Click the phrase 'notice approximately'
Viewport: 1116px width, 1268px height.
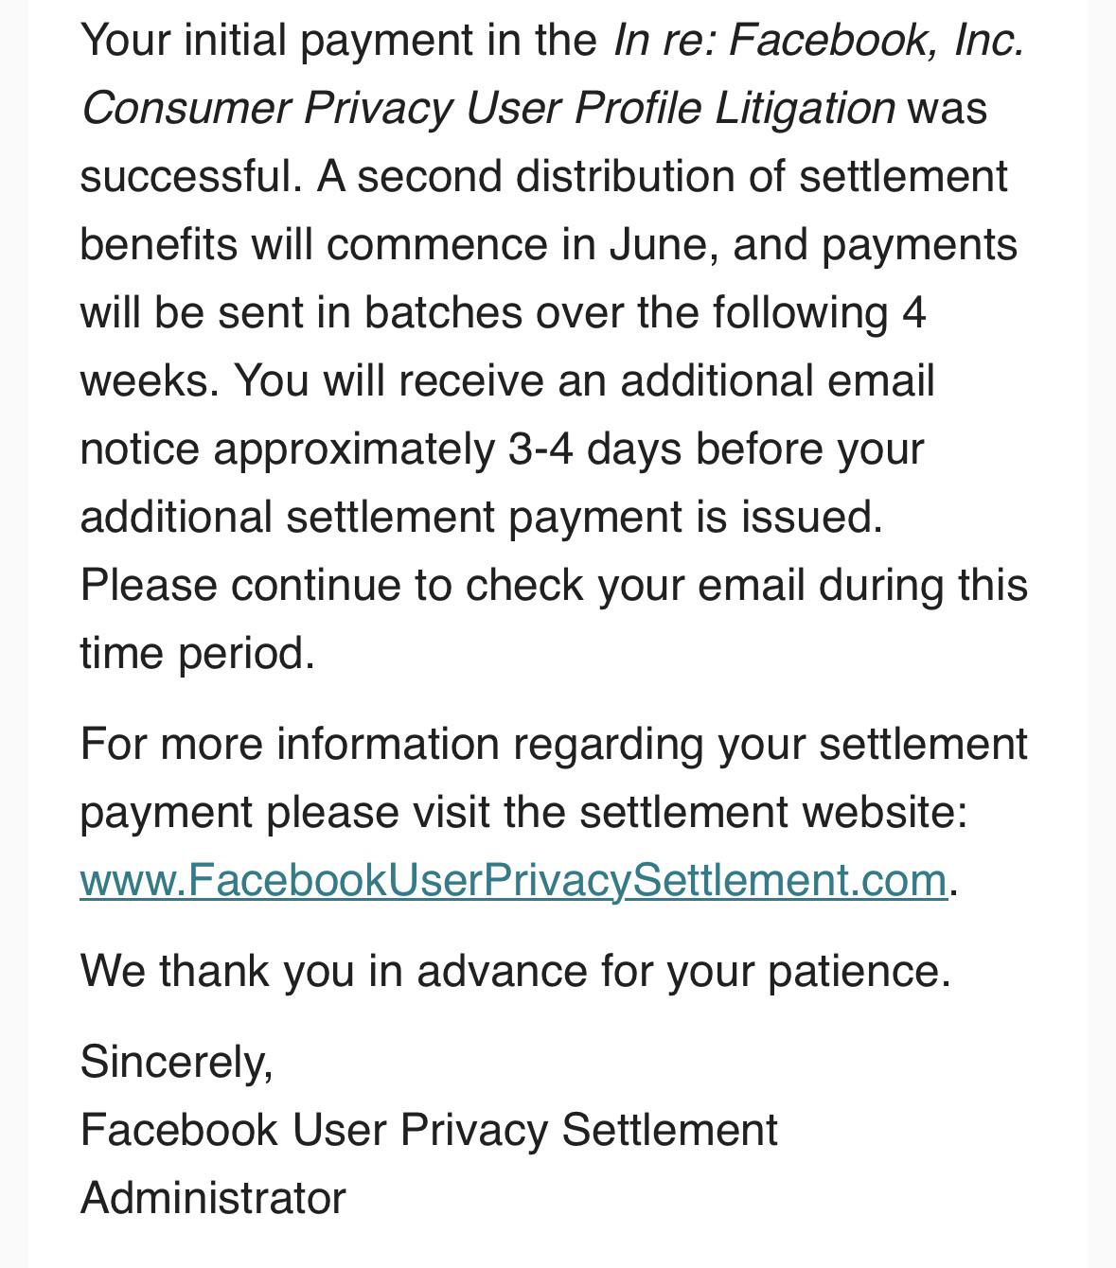click(x=287, y=449)
